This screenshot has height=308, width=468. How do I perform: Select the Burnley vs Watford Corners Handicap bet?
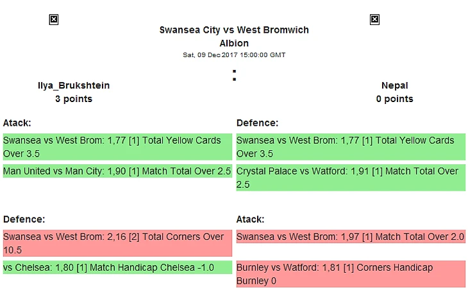pyautogui.click(x=351, y=274)
